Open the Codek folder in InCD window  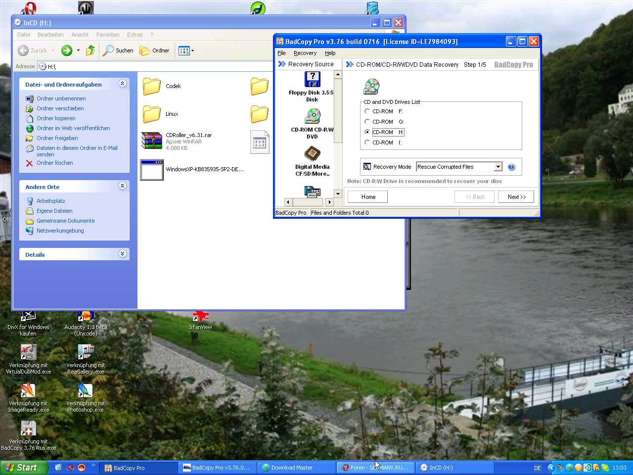152,86
